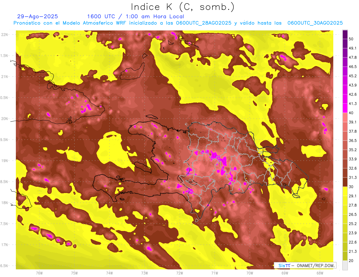Screen dimensions: 359x277
Task: Click the legend value '45.2'
Action: point(352,76)
